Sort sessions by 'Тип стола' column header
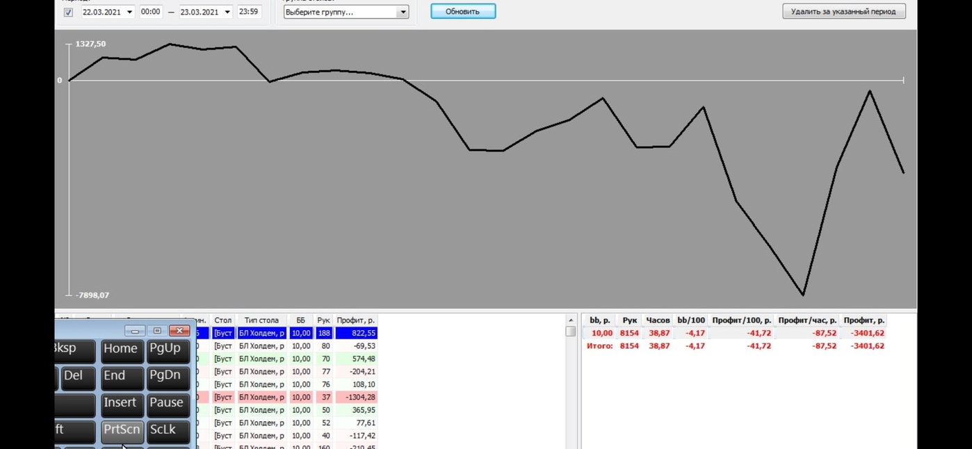 261,320
